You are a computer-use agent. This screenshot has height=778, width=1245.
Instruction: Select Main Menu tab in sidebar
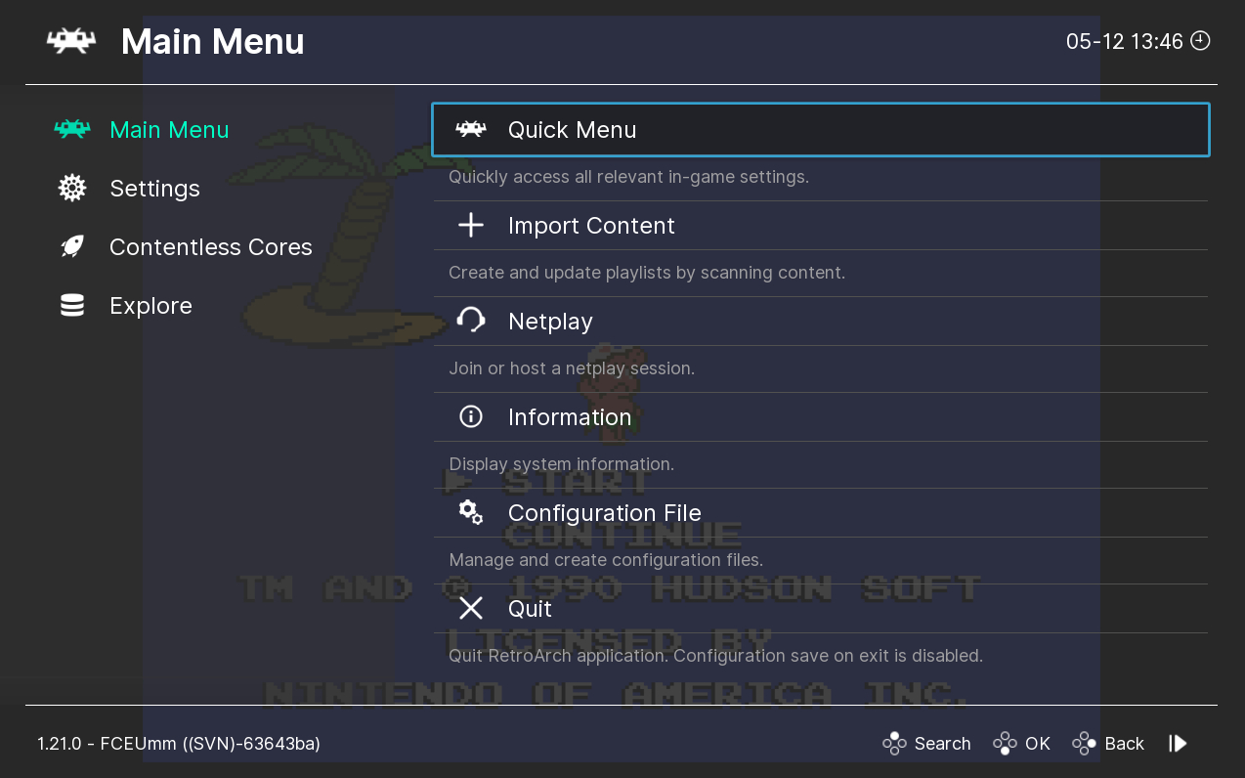169,130
